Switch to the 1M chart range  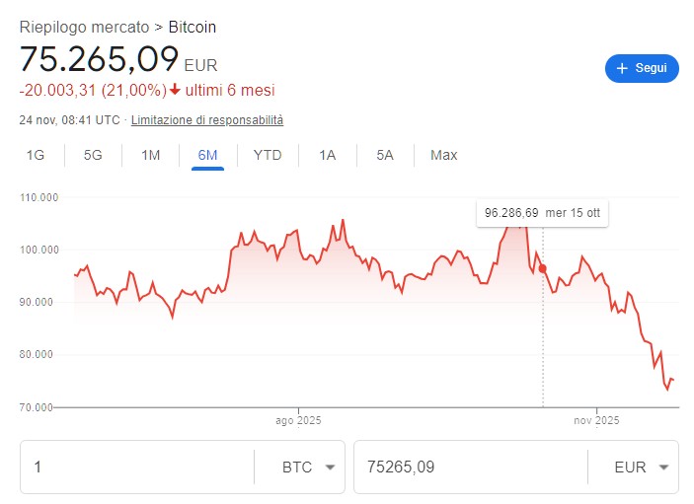[150, 155]
